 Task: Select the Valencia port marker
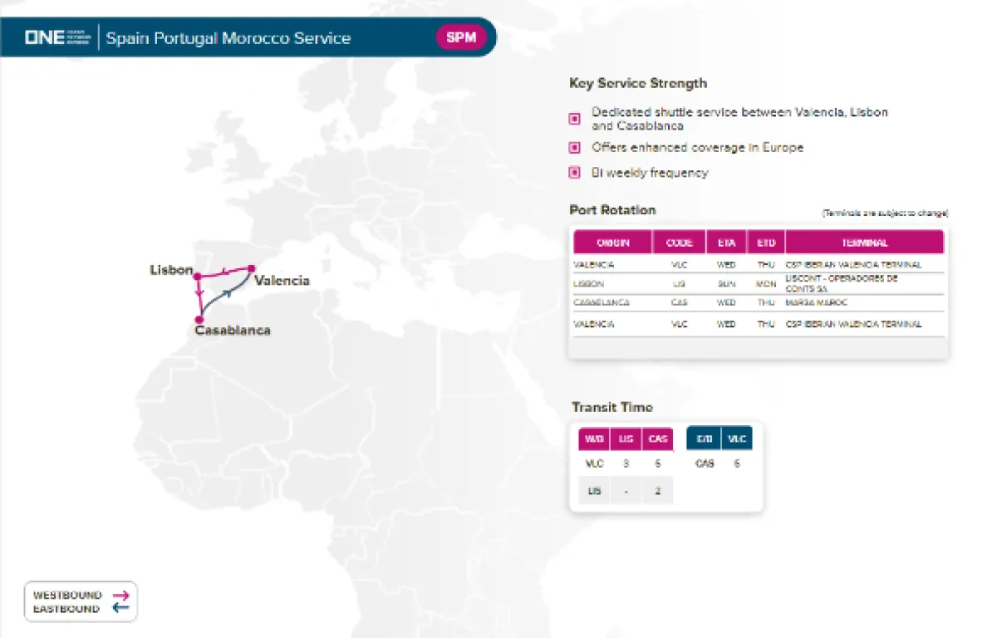pos(250,269)
